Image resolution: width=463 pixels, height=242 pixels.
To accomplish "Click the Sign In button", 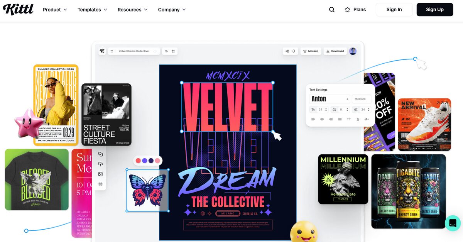I will point(394,10).
